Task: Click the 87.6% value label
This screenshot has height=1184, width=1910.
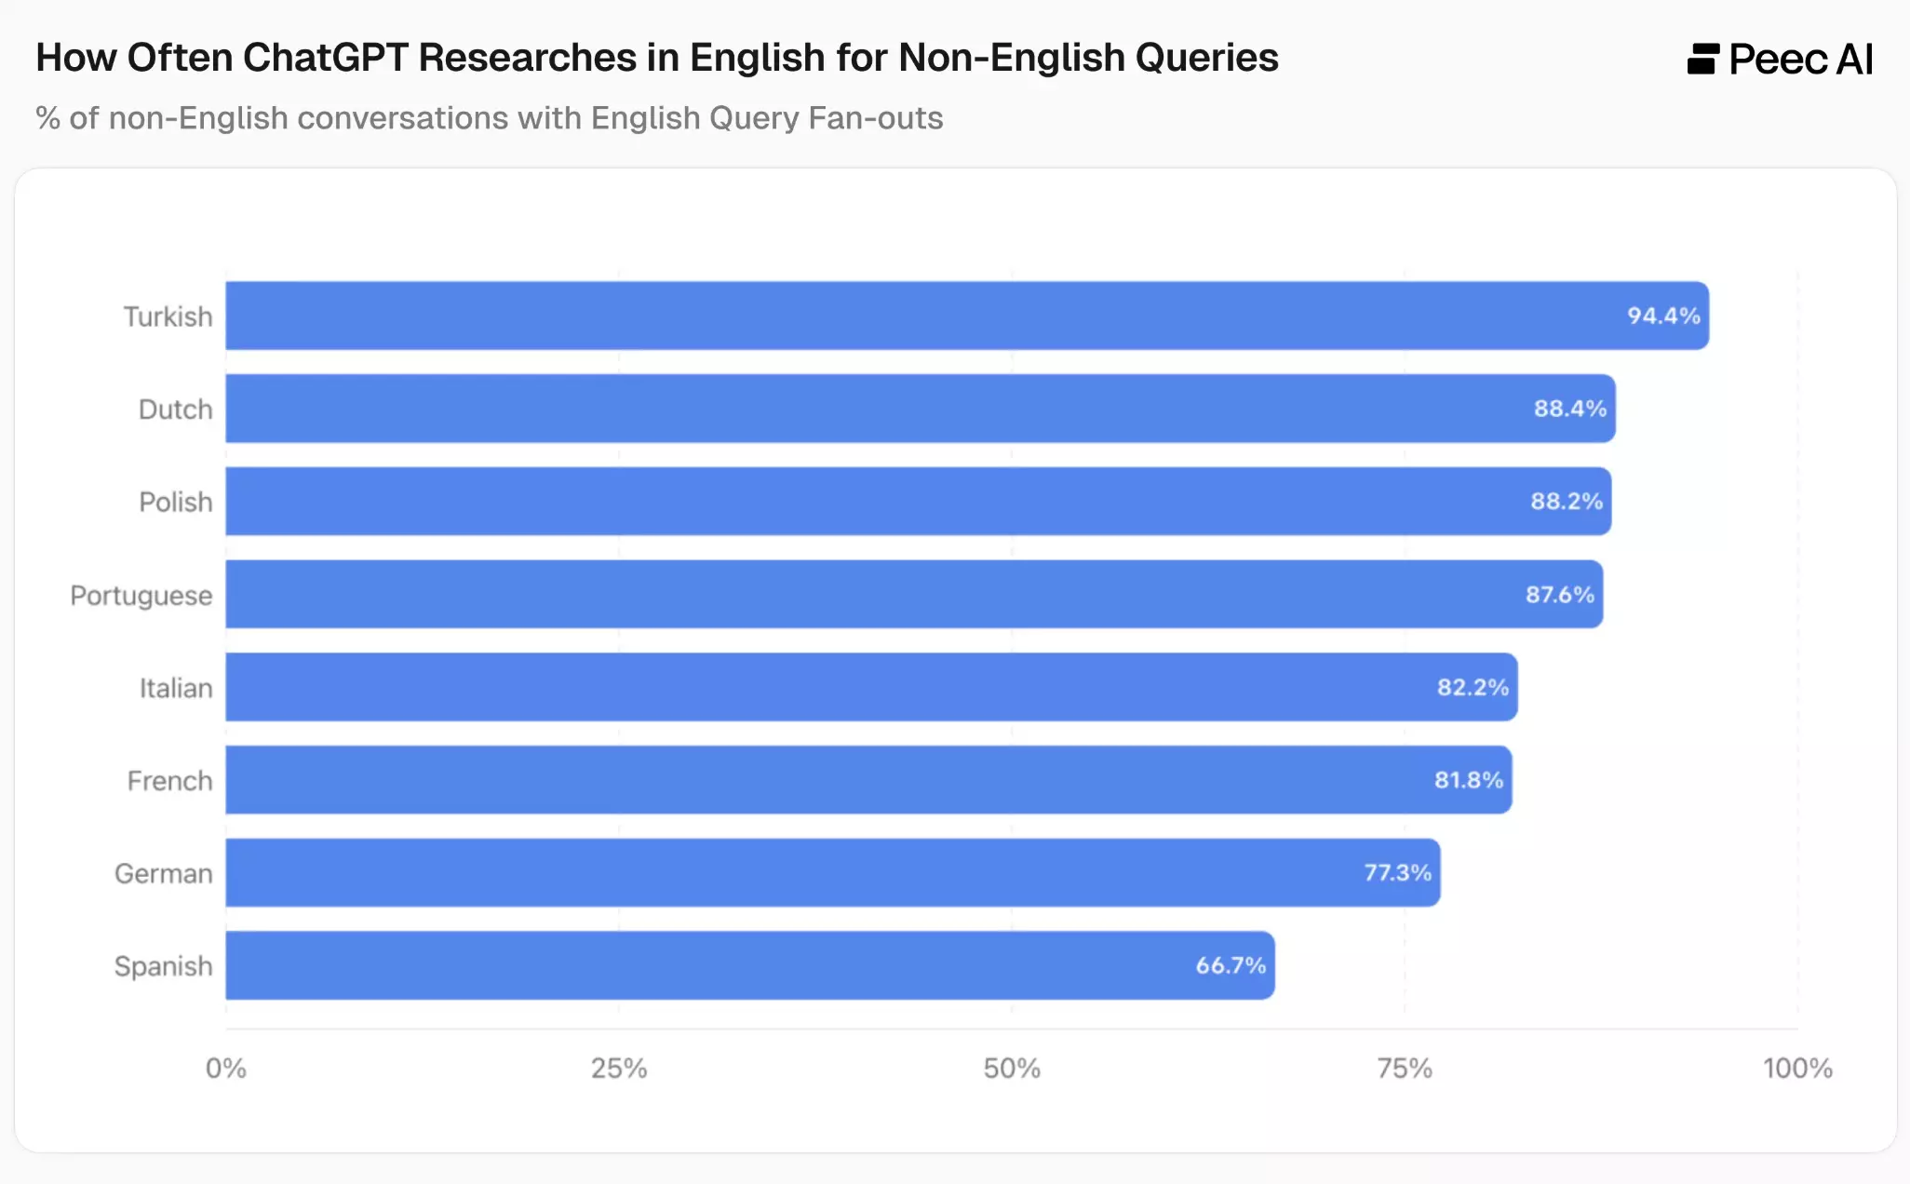Action: (1559, 595)
